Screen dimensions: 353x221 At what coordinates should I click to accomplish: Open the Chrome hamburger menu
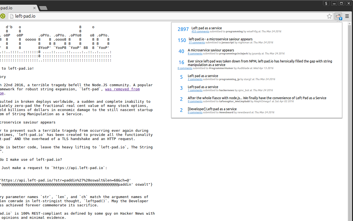(x=347, y=16)
